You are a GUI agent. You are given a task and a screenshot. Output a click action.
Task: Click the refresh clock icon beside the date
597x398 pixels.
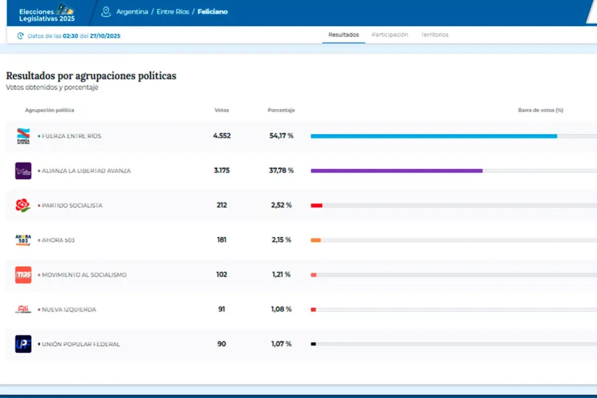coord(21,35)
